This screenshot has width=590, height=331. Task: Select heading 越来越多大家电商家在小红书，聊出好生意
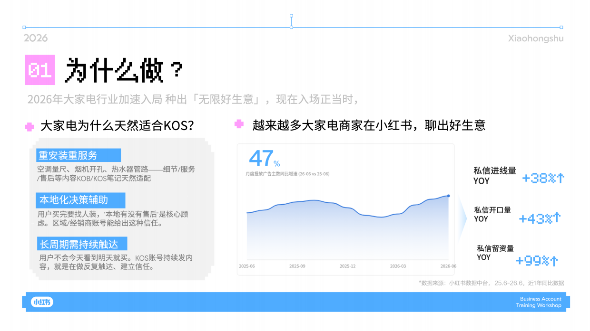pos(369,125)
